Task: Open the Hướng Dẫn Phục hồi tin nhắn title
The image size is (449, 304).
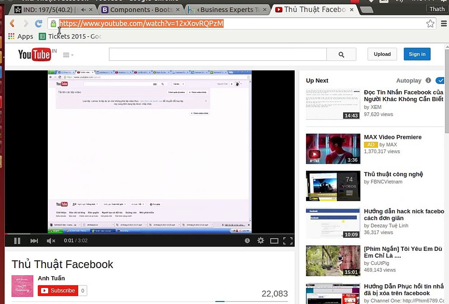Action: [403, 289]
